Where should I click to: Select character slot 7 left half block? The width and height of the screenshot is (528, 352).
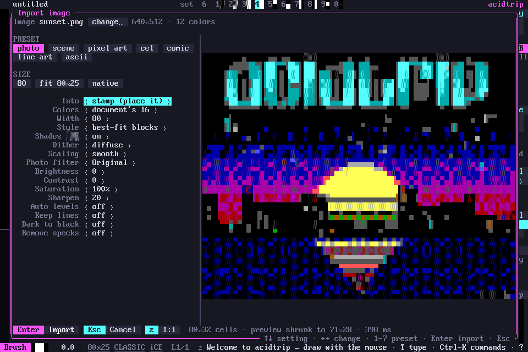pyautogui.click(x=299, y=4)
